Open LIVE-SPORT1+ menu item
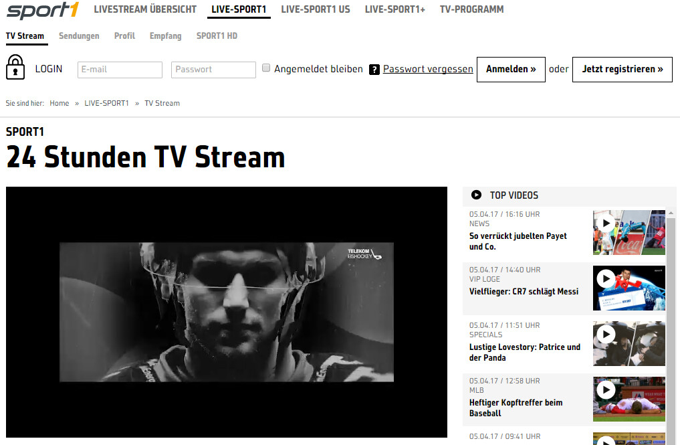 [x=395, y=9]
